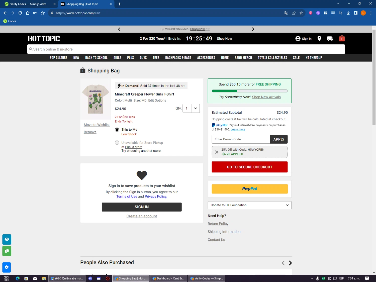This screenshot has width=376, height=282.
Task: Click the Move to Wishlist link
Action: [97, 125]
